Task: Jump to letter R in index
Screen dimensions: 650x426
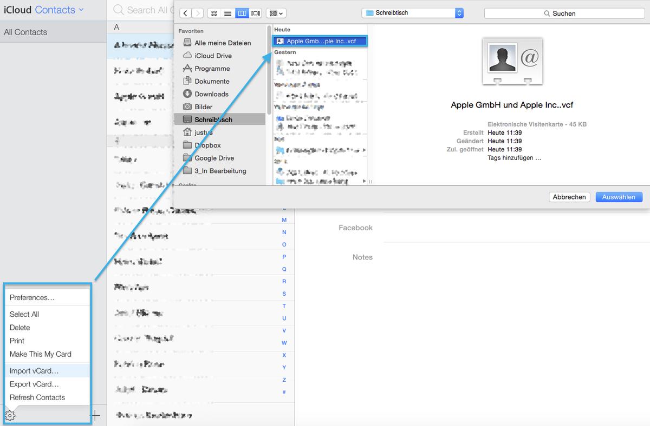Action: coord(284,282)
